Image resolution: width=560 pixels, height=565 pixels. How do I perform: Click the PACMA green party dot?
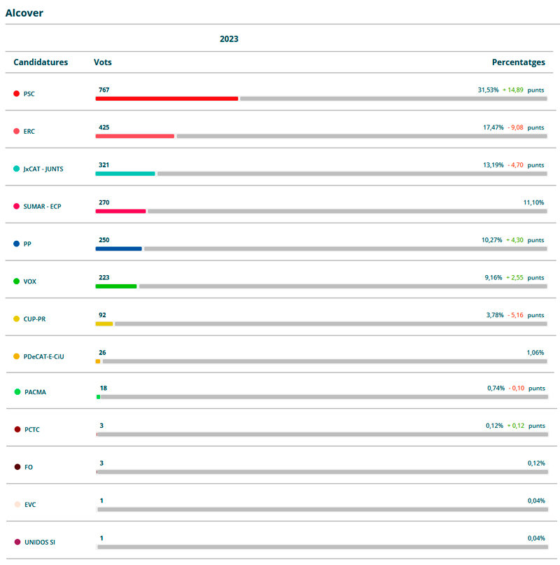(x=17, y=392)
